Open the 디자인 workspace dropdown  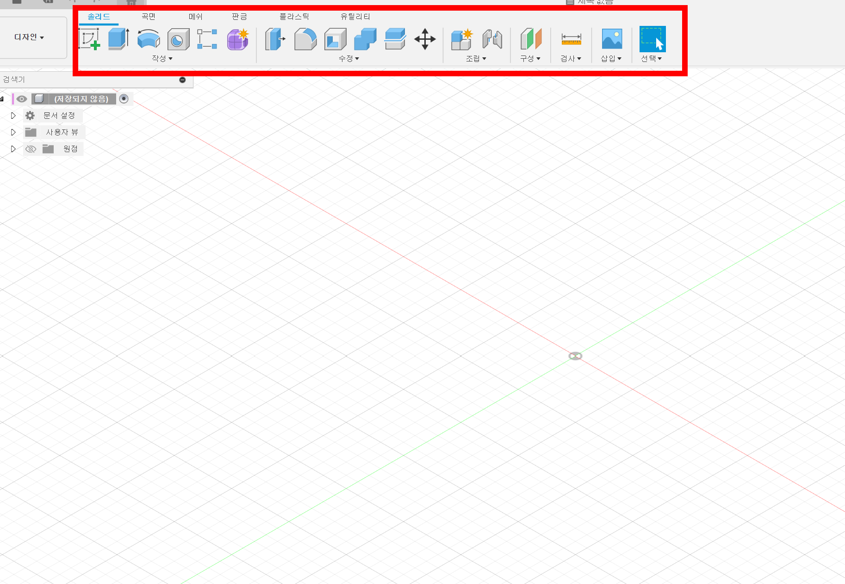pyautogui.click(x=29, y=37)
